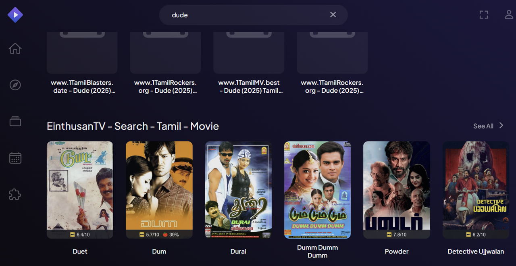
Task: Expand EinthusanTV row with chevron arrow
Action: click(x=501, y=126)
